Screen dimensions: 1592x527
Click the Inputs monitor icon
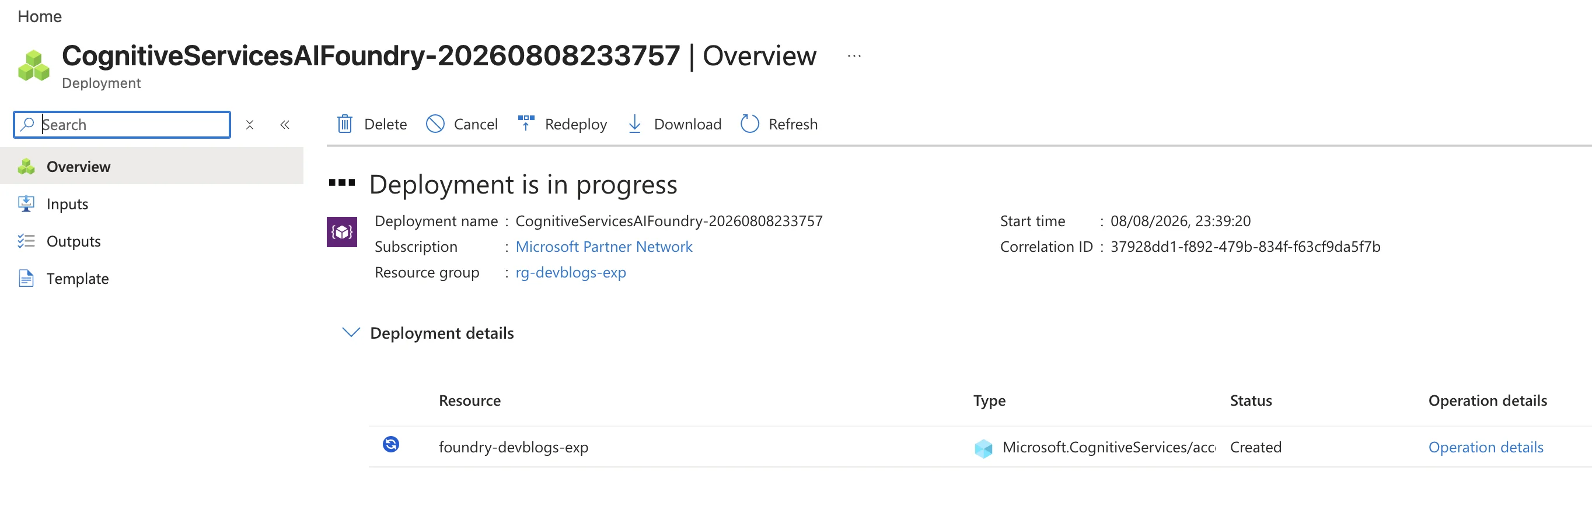pyautogui.click(x=26, y=203)
